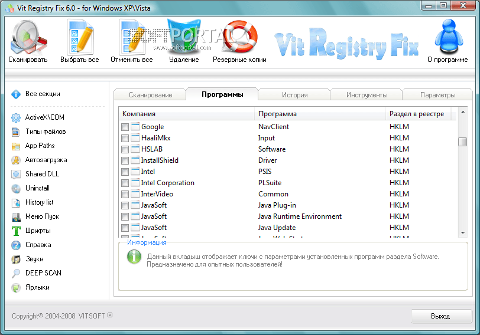This screenshot has height=335, width=480.
Task: Select the History list icon
Action: tap(16, 203)
